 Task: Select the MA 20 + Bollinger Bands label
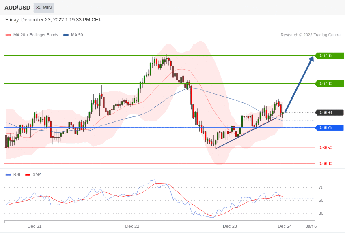pos(36,35)
